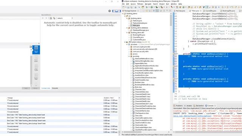Select Result Grid button in Workbench
Image resolution: width=242 pixels, height=136 pixels.
[36, 49]
